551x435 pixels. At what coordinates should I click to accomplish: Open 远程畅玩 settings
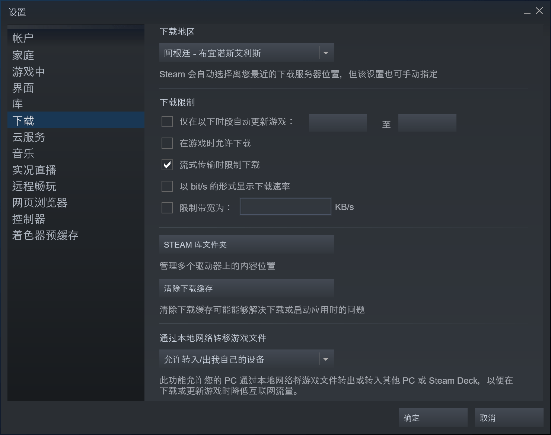[x=76, y=186]
